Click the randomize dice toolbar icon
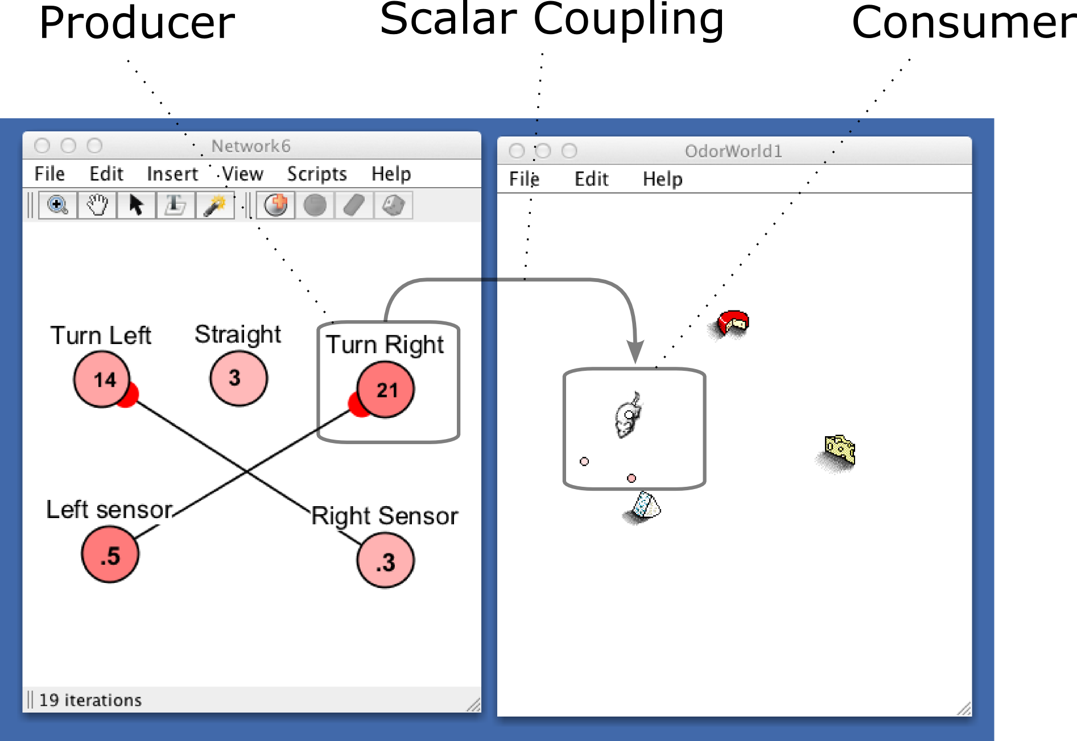Image resolution: width=1077 pixels, height=741 pixels. click(393, 205)
